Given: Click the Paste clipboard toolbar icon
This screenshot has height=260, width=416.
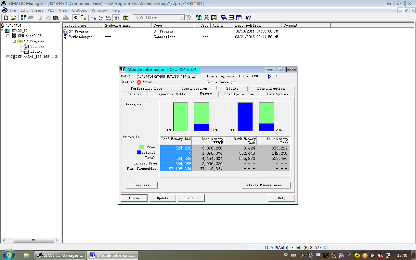Looking at the screenshot, I should (56, 18).
